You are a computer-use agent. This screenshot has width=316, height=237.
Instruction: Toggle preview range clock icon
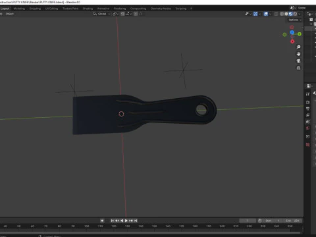tap(260, 221)
